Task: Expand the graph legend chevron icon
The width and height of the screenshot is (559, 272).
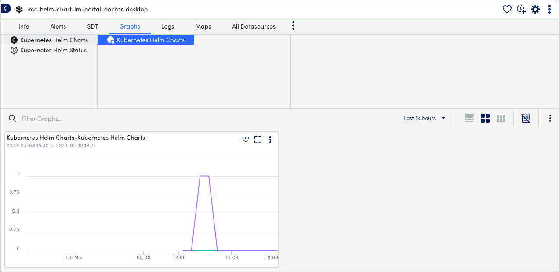Action: [x=246, y=140]
